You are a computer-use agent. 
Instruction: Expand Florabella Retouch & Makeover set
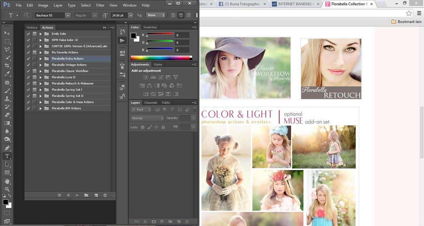[x=40, y=84]
